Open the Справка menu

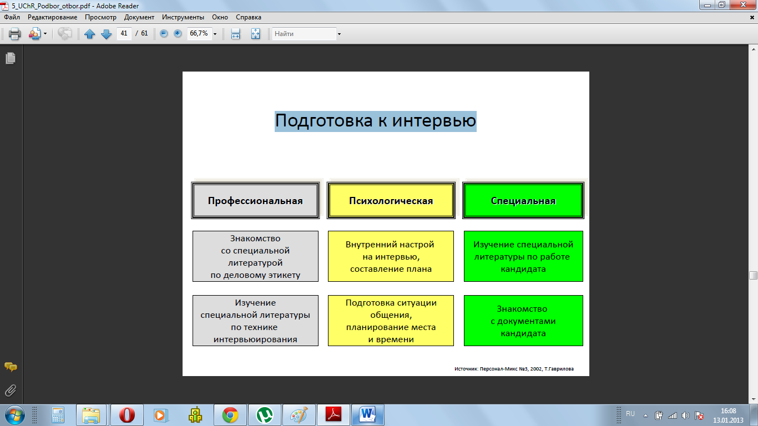pos(249,17)
